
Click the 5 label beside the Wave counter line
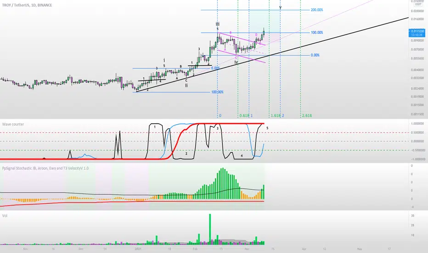tap(267, 128)
